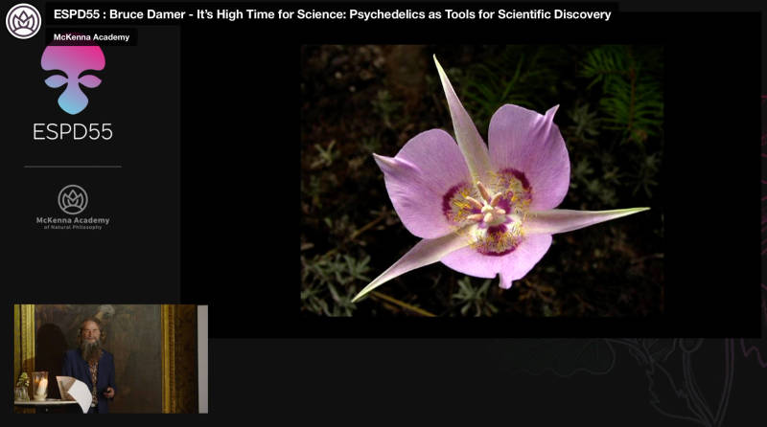Click the McKenna Academy channel name label
The image size is (767, 427).
[x=91, y=37]
